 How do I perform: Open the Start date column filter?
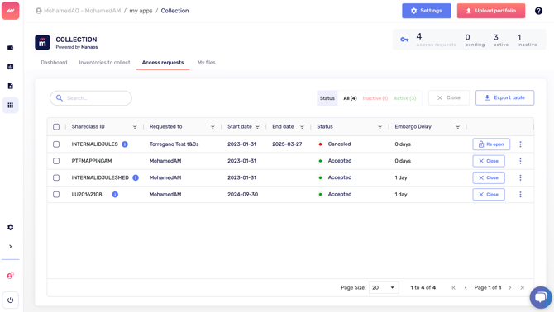pos(257,126)
